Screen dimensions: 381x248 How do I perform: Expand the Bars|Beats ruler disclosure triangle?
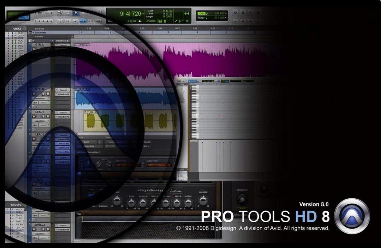click(33, 32)
